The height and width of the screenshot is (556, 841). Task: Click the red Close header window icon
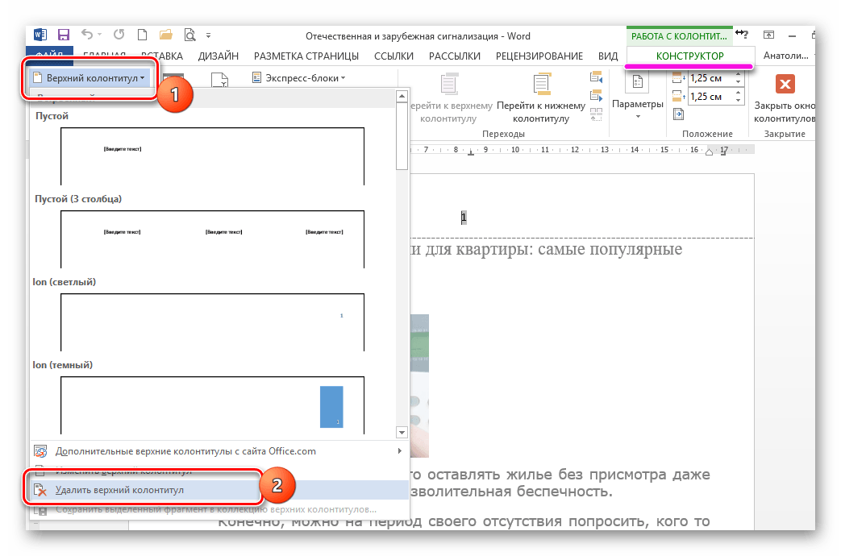click(x=785, y=84)
